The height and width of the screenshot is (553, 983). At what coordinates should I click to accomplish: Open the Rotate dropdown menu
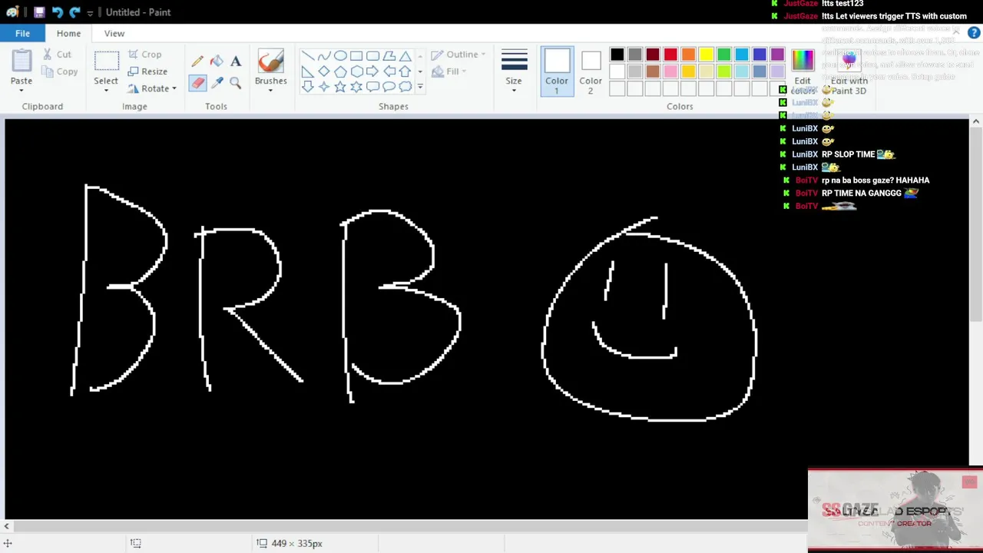pos(153,88)
